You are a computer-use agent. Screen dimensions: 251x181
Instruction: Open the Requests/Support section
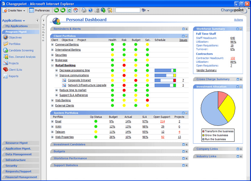(20, 171)
